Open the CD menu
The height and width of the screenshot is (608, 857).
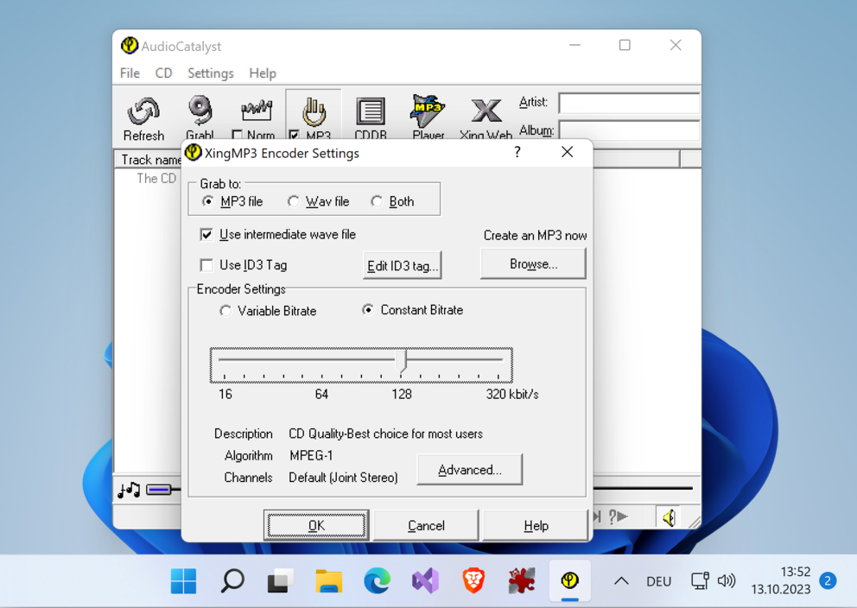click(x=163, y=73)
